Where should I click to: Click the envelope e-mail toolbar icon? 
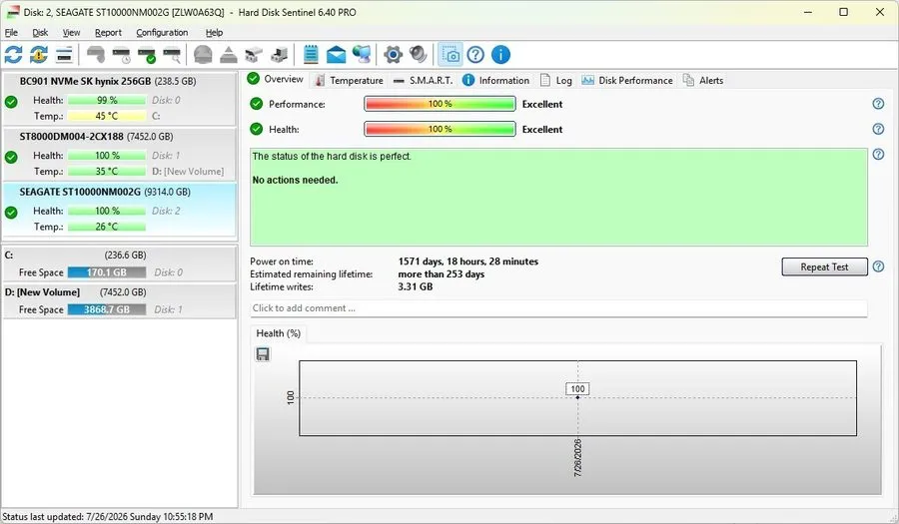tap(336, 55)
